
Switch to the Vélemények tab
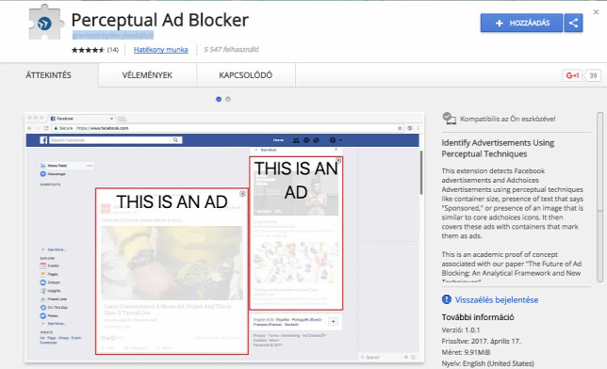click(x=147, y=75)
